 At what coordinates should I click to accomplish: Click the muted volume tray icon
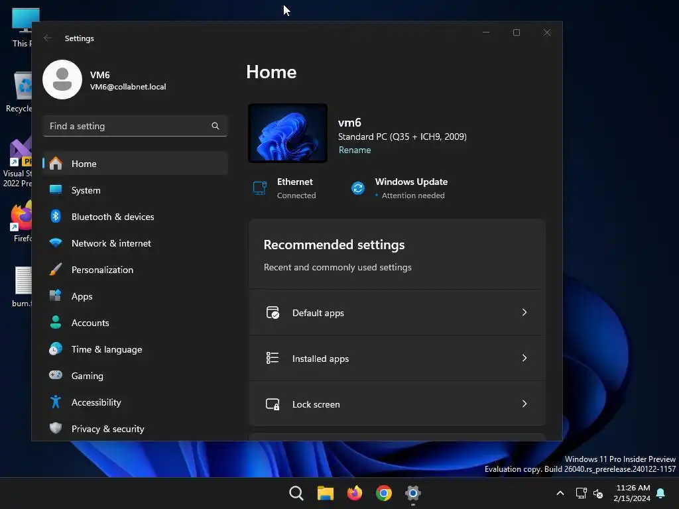pyautogui.click(x=598, y=493)
